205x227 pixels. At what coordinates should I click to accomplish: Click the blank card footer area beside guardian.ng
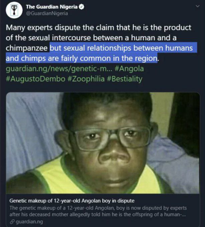117,221
